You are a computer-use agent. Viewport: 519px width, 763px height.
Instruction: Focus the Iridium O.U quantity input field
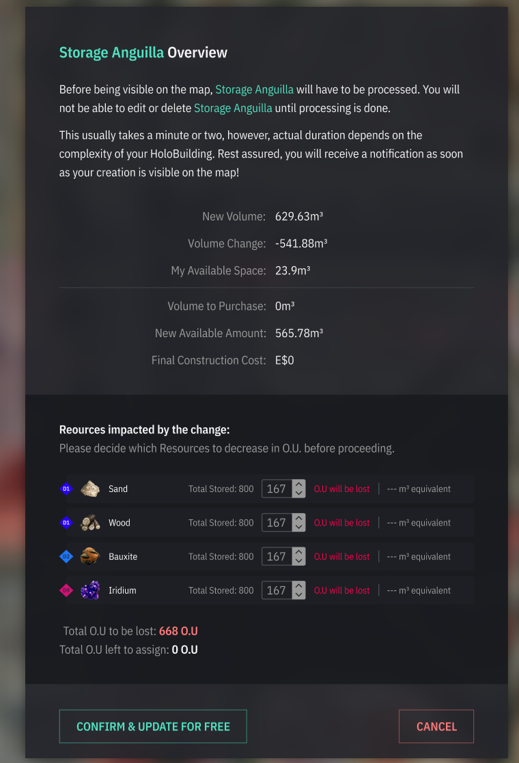(x=277, y=590)
